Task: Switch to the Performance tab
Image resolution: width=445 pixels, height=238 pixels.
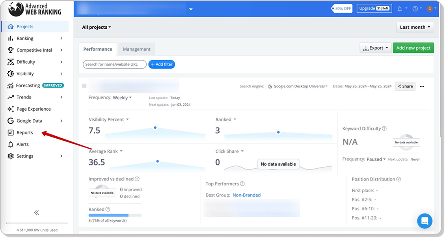Action: coord(98,49)
